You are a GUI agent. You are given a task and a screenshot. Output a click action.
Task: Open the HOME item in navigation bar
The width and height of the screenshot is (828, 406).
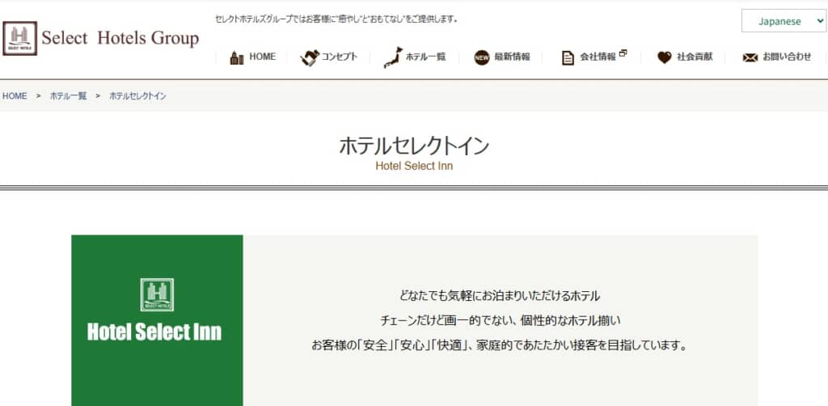(262, 57)
